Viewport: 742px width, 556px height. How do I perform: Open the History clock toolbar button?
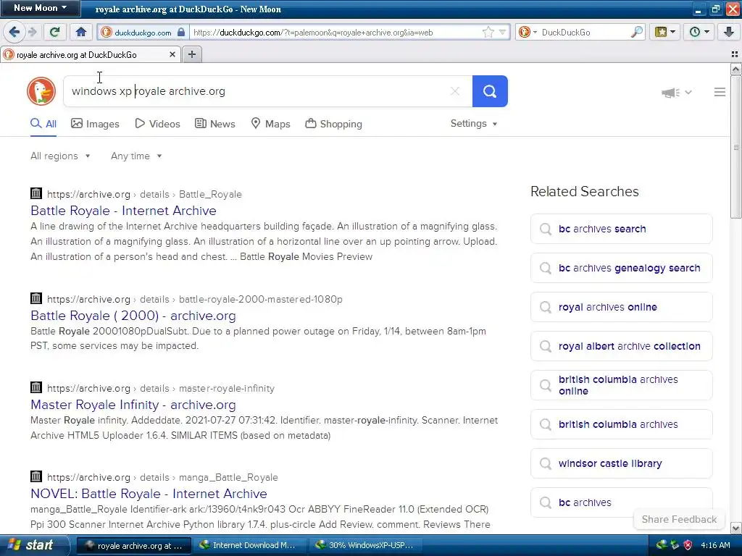pos(699,32)
